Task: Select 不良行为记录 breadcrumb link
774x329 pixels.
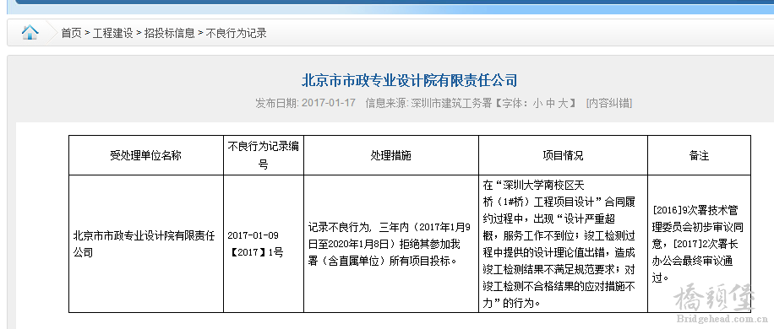Action: (x=236, y=34)
